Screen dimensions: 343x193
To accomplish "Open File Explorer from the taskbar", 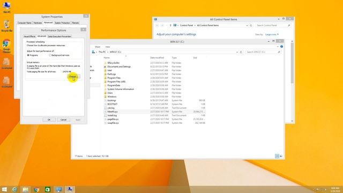I will [26, 189].
